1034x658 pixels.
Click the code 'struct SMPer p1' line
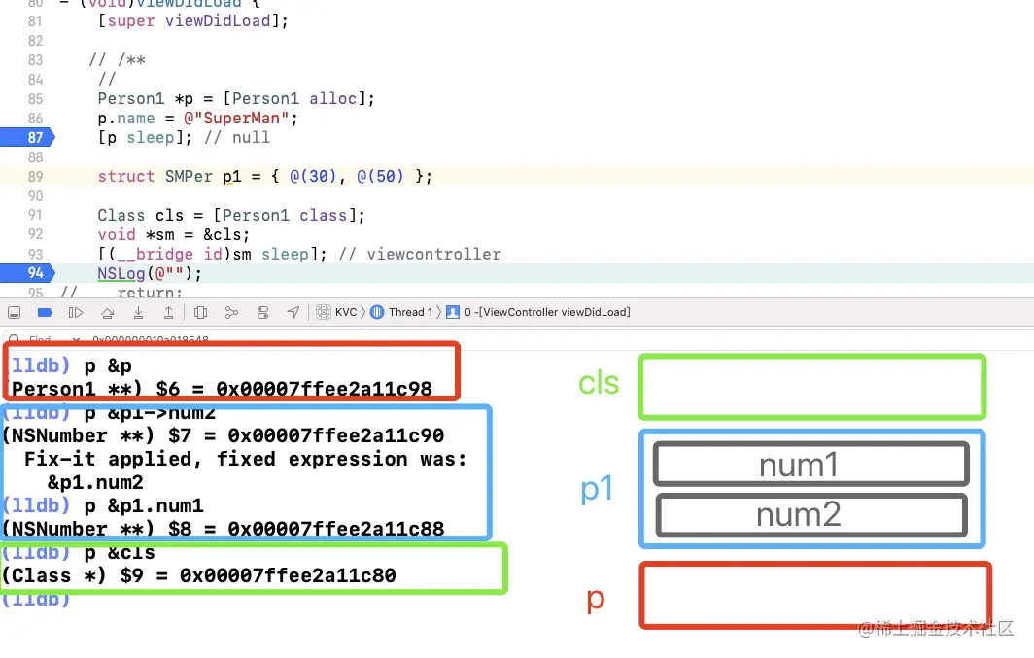(265, 177)
